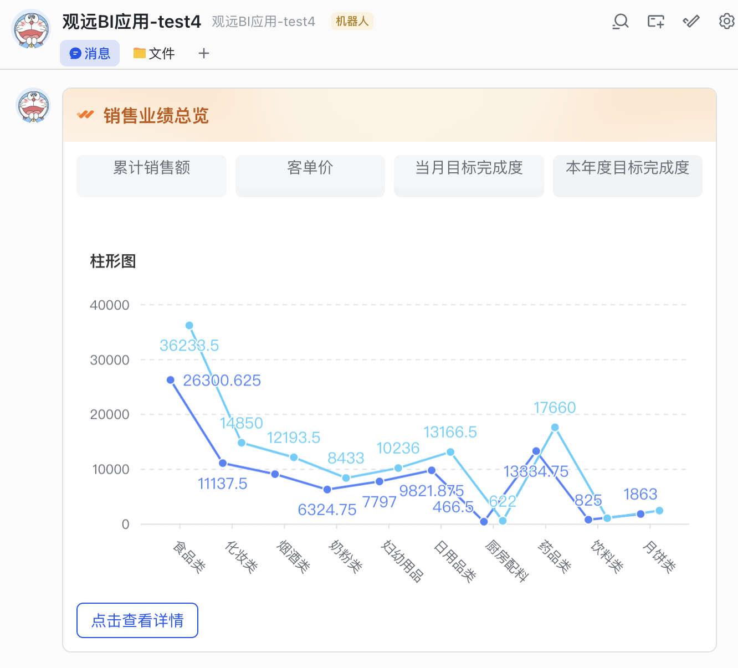Click the 食品类 26300.625 dark blue point
Screen dimensions: 738x668
pyautogui.click(x=171, y=380)
